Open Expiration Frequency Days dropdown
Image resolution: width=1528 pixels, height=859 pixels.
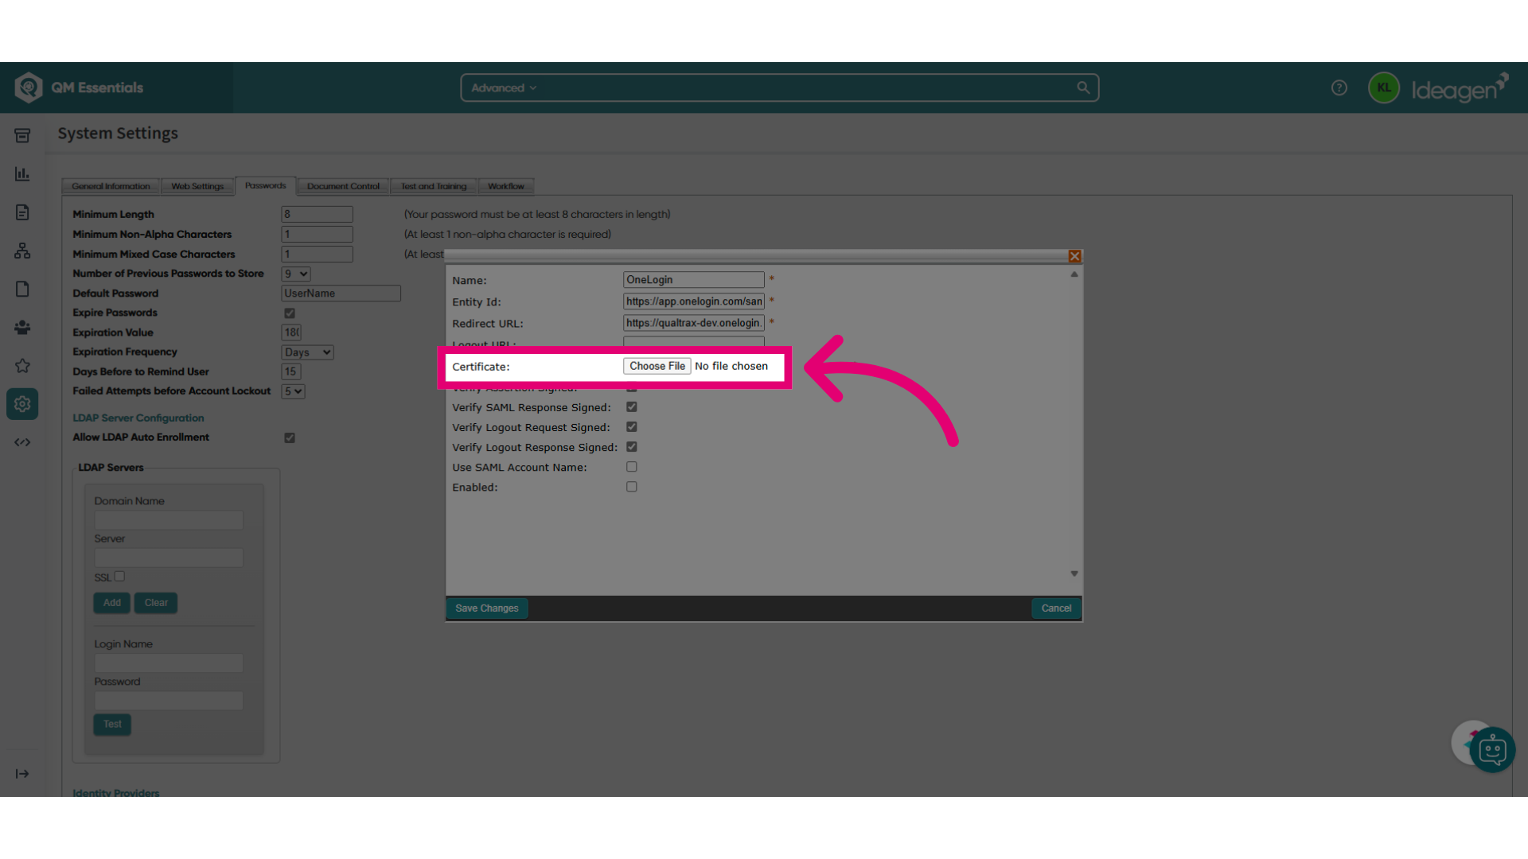(x=307, y=352)
